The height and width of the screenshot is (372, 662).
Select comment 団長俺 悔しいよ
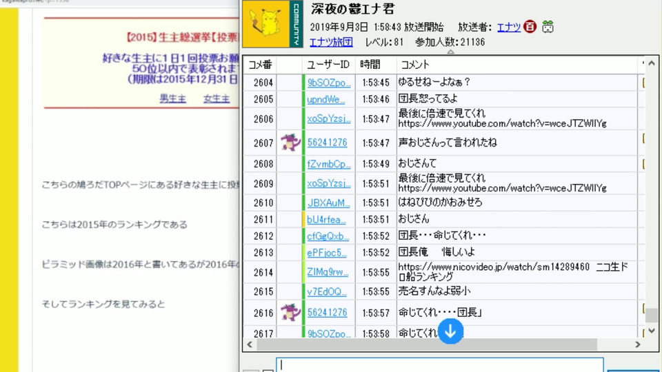point(437,252)
